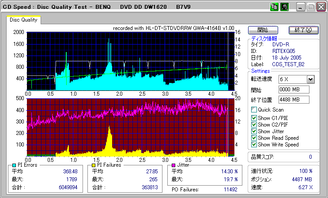Image resolution: width=328 pixels, height=198 pixels.
Task: Uncheck Show C1/PIE
Action: coord(254,118)
